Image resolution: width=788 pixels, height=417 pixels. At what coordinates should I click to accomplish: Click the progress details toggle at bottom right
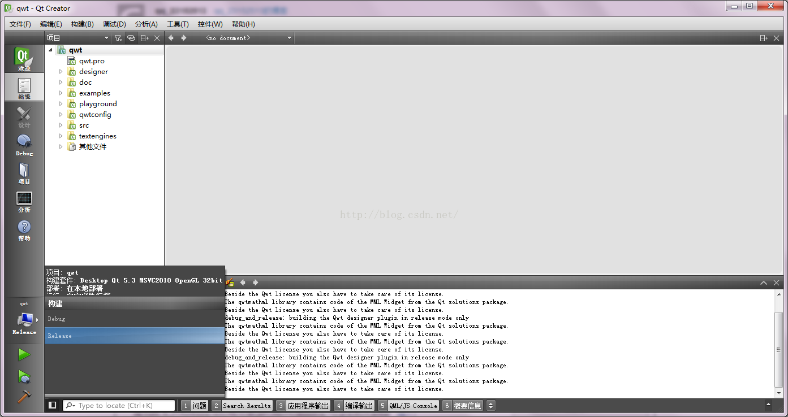click(x=768, y=405)
